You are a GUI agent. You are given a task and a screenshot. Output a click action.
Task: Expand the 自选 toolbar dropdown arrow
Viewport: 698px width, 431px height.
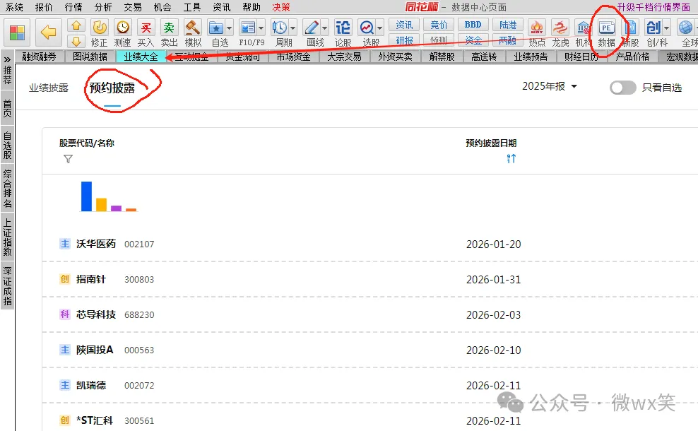pyautogui.click(x=230, y=28)
